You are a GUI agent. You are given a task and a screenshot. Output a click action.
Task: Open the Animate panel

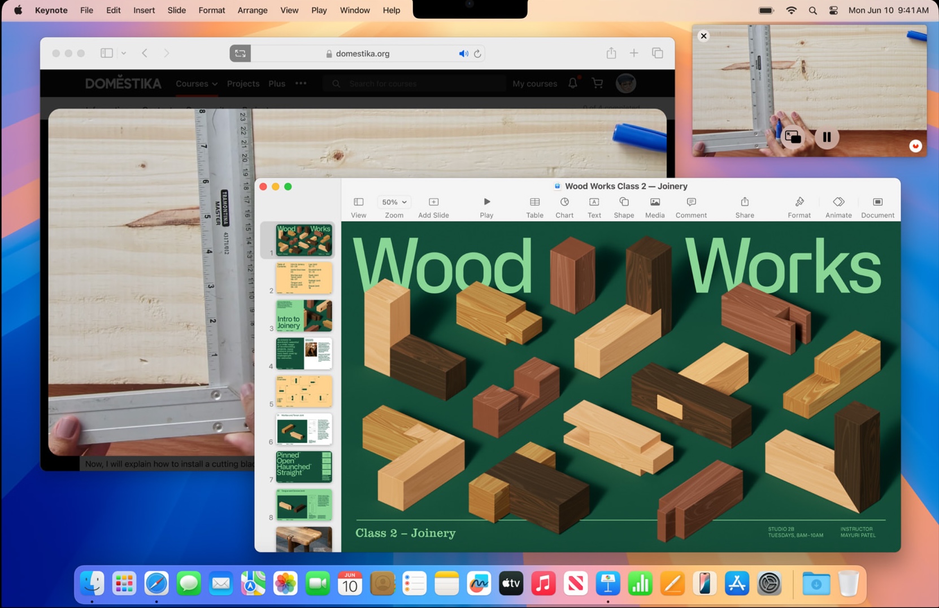click(838, 206)
